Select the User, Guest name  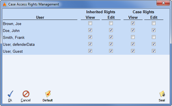(x=13, y=51)
